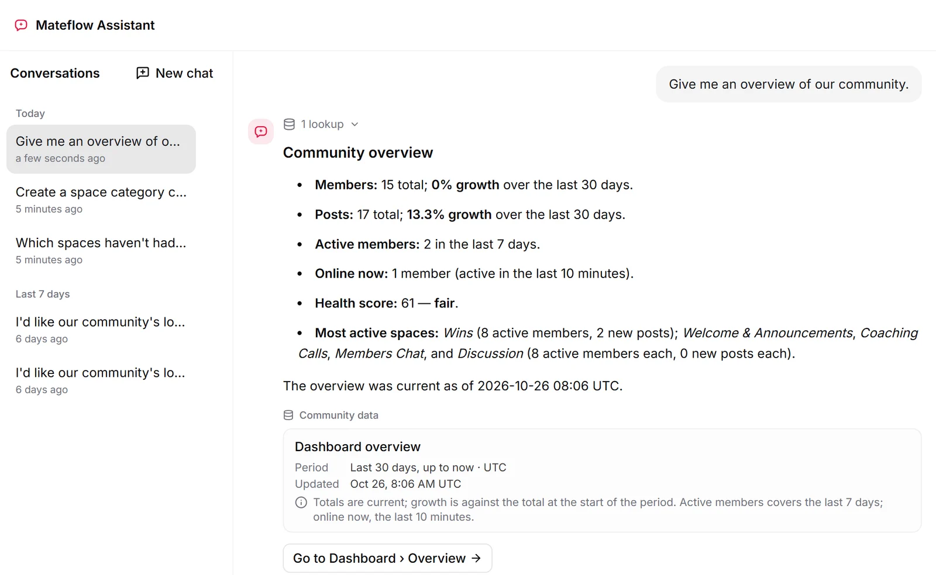The width and height of the screenshot is (936, 575).
Task: Click the arrow icon on Go to Dashboard button
Action: pyautogui.click(x=476, y=559)
